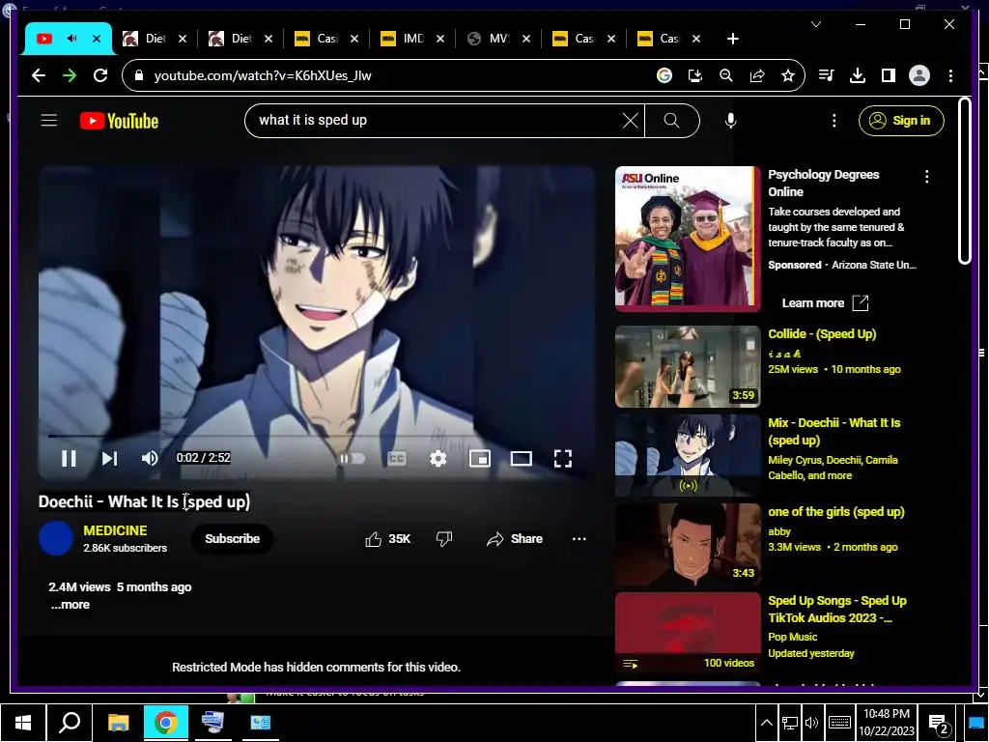Open Collide - (Speed Up) video
This screenshot has width=989, height=742.
[822, 333]
